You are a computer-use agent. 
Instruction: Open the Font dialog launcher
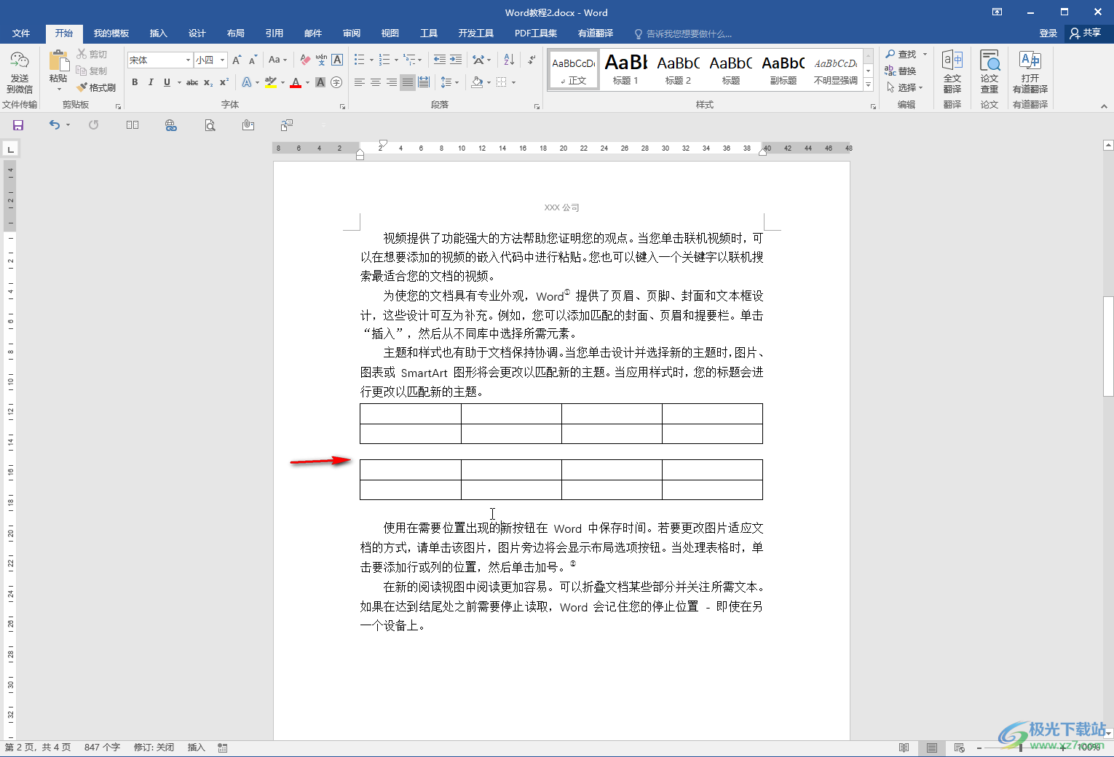tap(342, 106)
